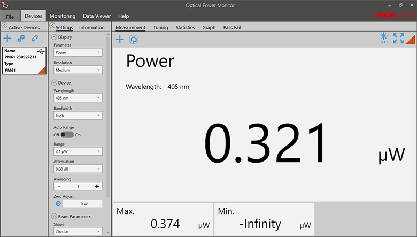
Task: Click the Power heading in measurement view
Action: click(x=150, y=61)
